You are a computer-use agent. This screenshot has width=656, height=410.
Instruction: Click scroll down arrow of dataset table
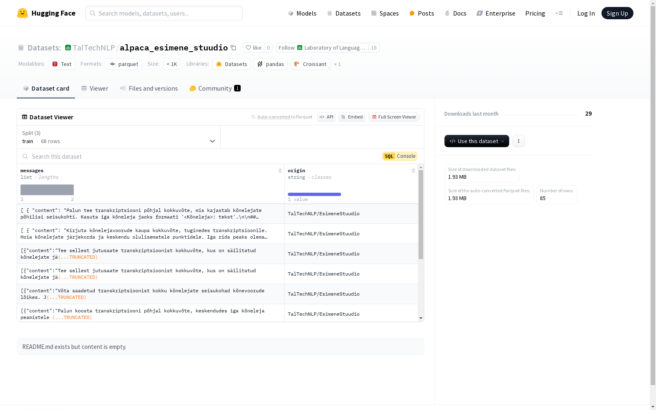coord(421,318)
